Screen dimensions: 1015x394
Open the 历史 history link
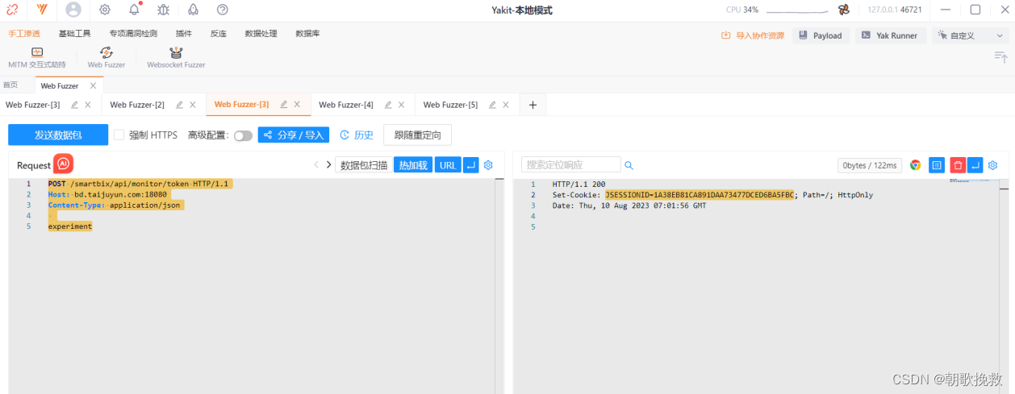[357, 135]
